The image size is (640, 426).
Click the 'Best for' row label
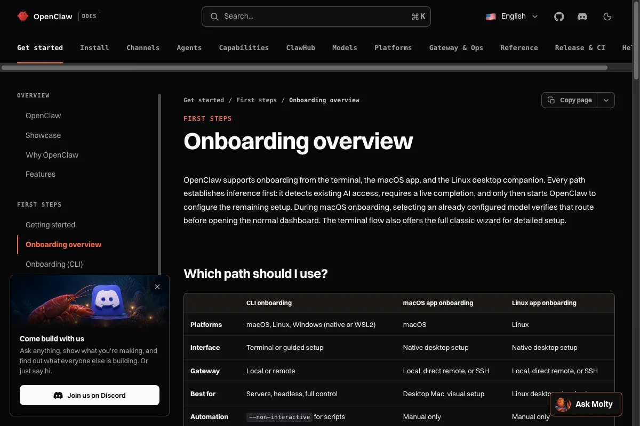click(203, 394)
